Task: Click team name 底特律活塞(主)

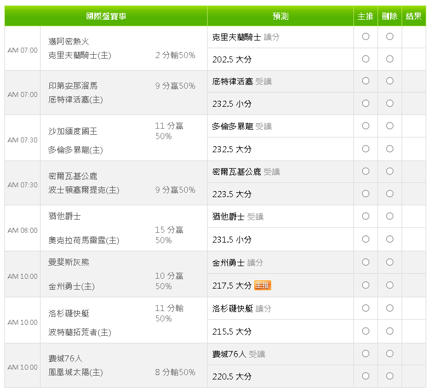Action: [x=76, y=100]
